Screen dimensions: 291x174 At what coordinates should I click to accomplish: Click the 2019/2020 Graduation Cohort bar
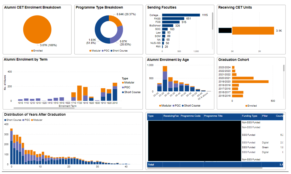coord(250,82)
